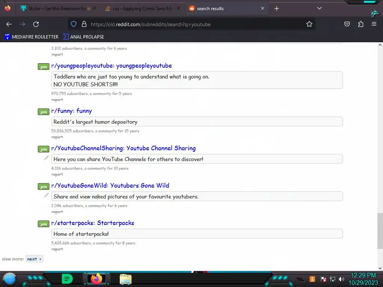Report the r/YoutubeGoneWild result

pos(57,212)
